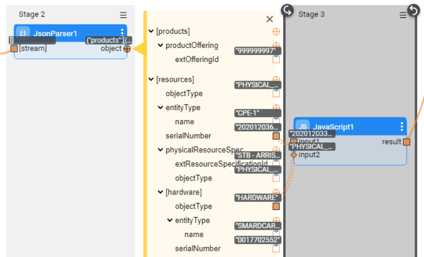The height and width of the screenshot is (257, 424).
Task: Click the object output port on JsonParser1
Action: [x=127, y=48]
